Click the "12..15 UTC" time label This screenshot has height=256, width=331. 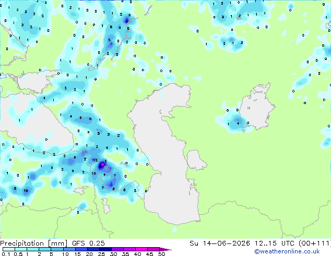pyautogui.click(x=275, y=243)
